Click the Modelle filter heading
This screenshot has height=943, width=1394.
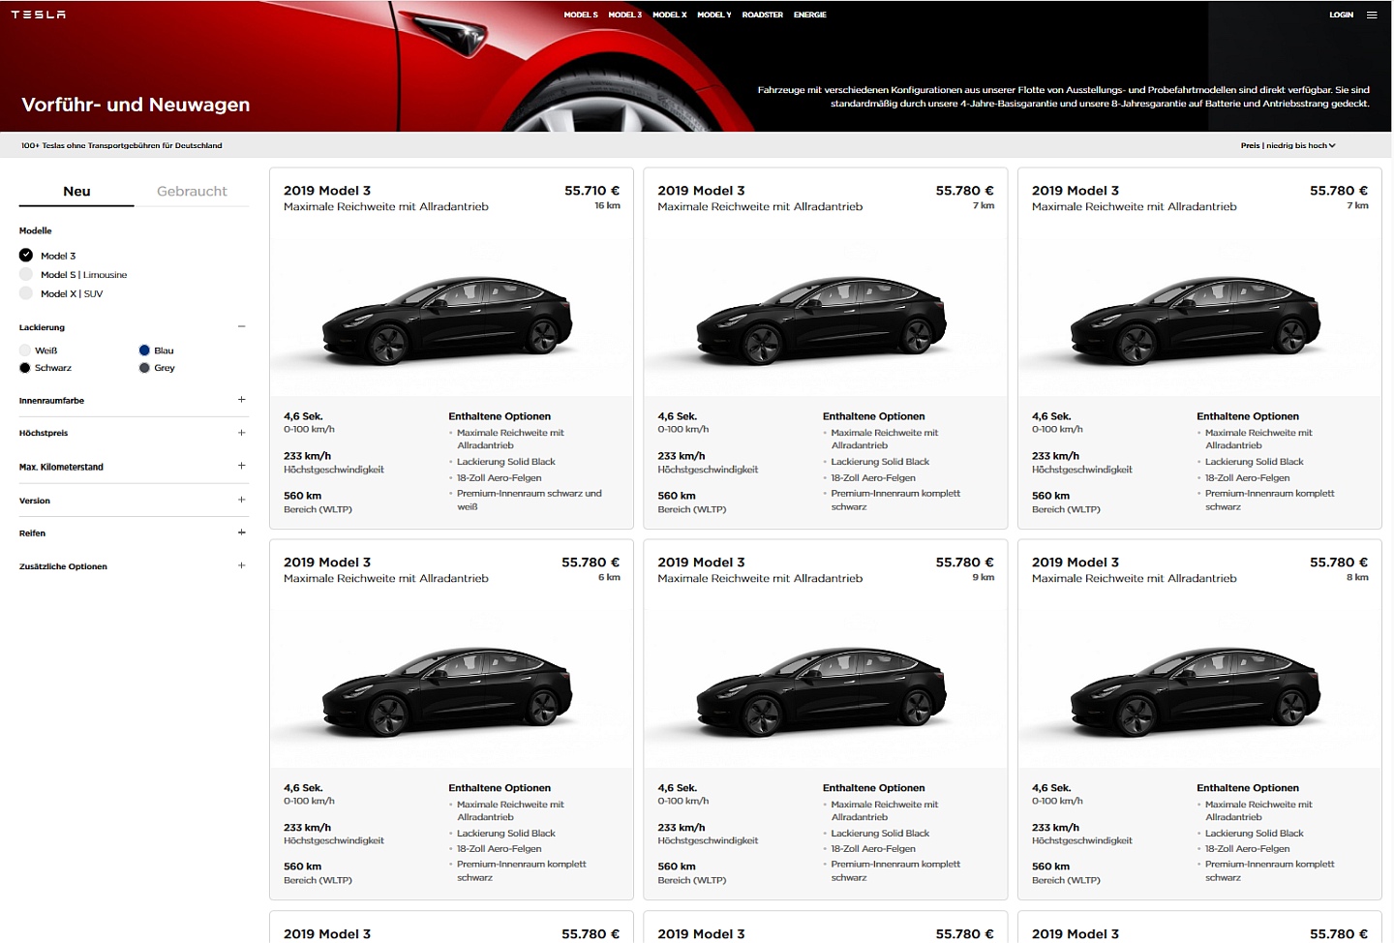point(36,230)
